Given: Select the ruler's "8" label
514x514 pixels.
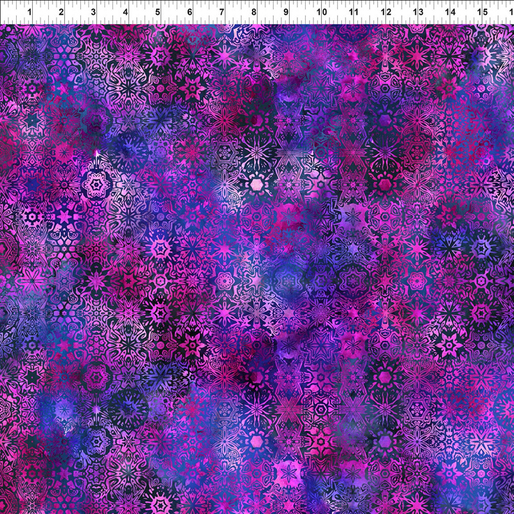Looking at the screenshot, I should [254, 12].
